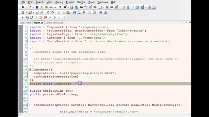Open the Search menu

(40, 2)
